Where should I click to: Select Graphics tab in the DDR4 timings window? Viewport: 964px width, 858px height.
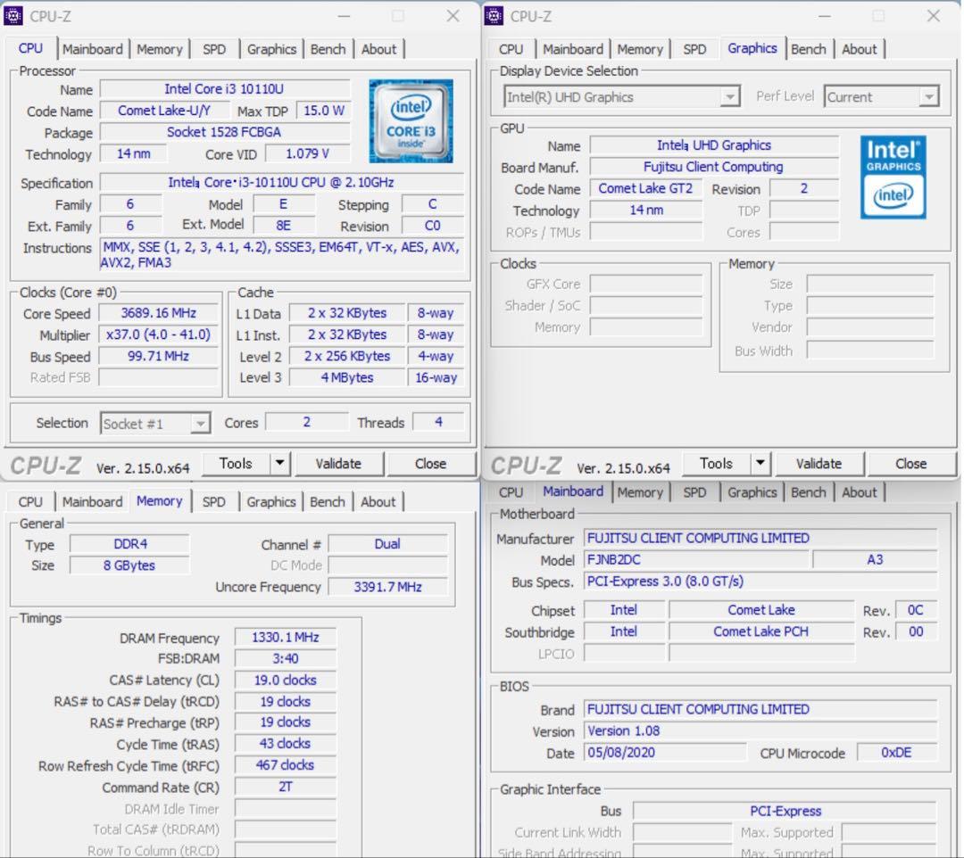(x=271, y=502)
